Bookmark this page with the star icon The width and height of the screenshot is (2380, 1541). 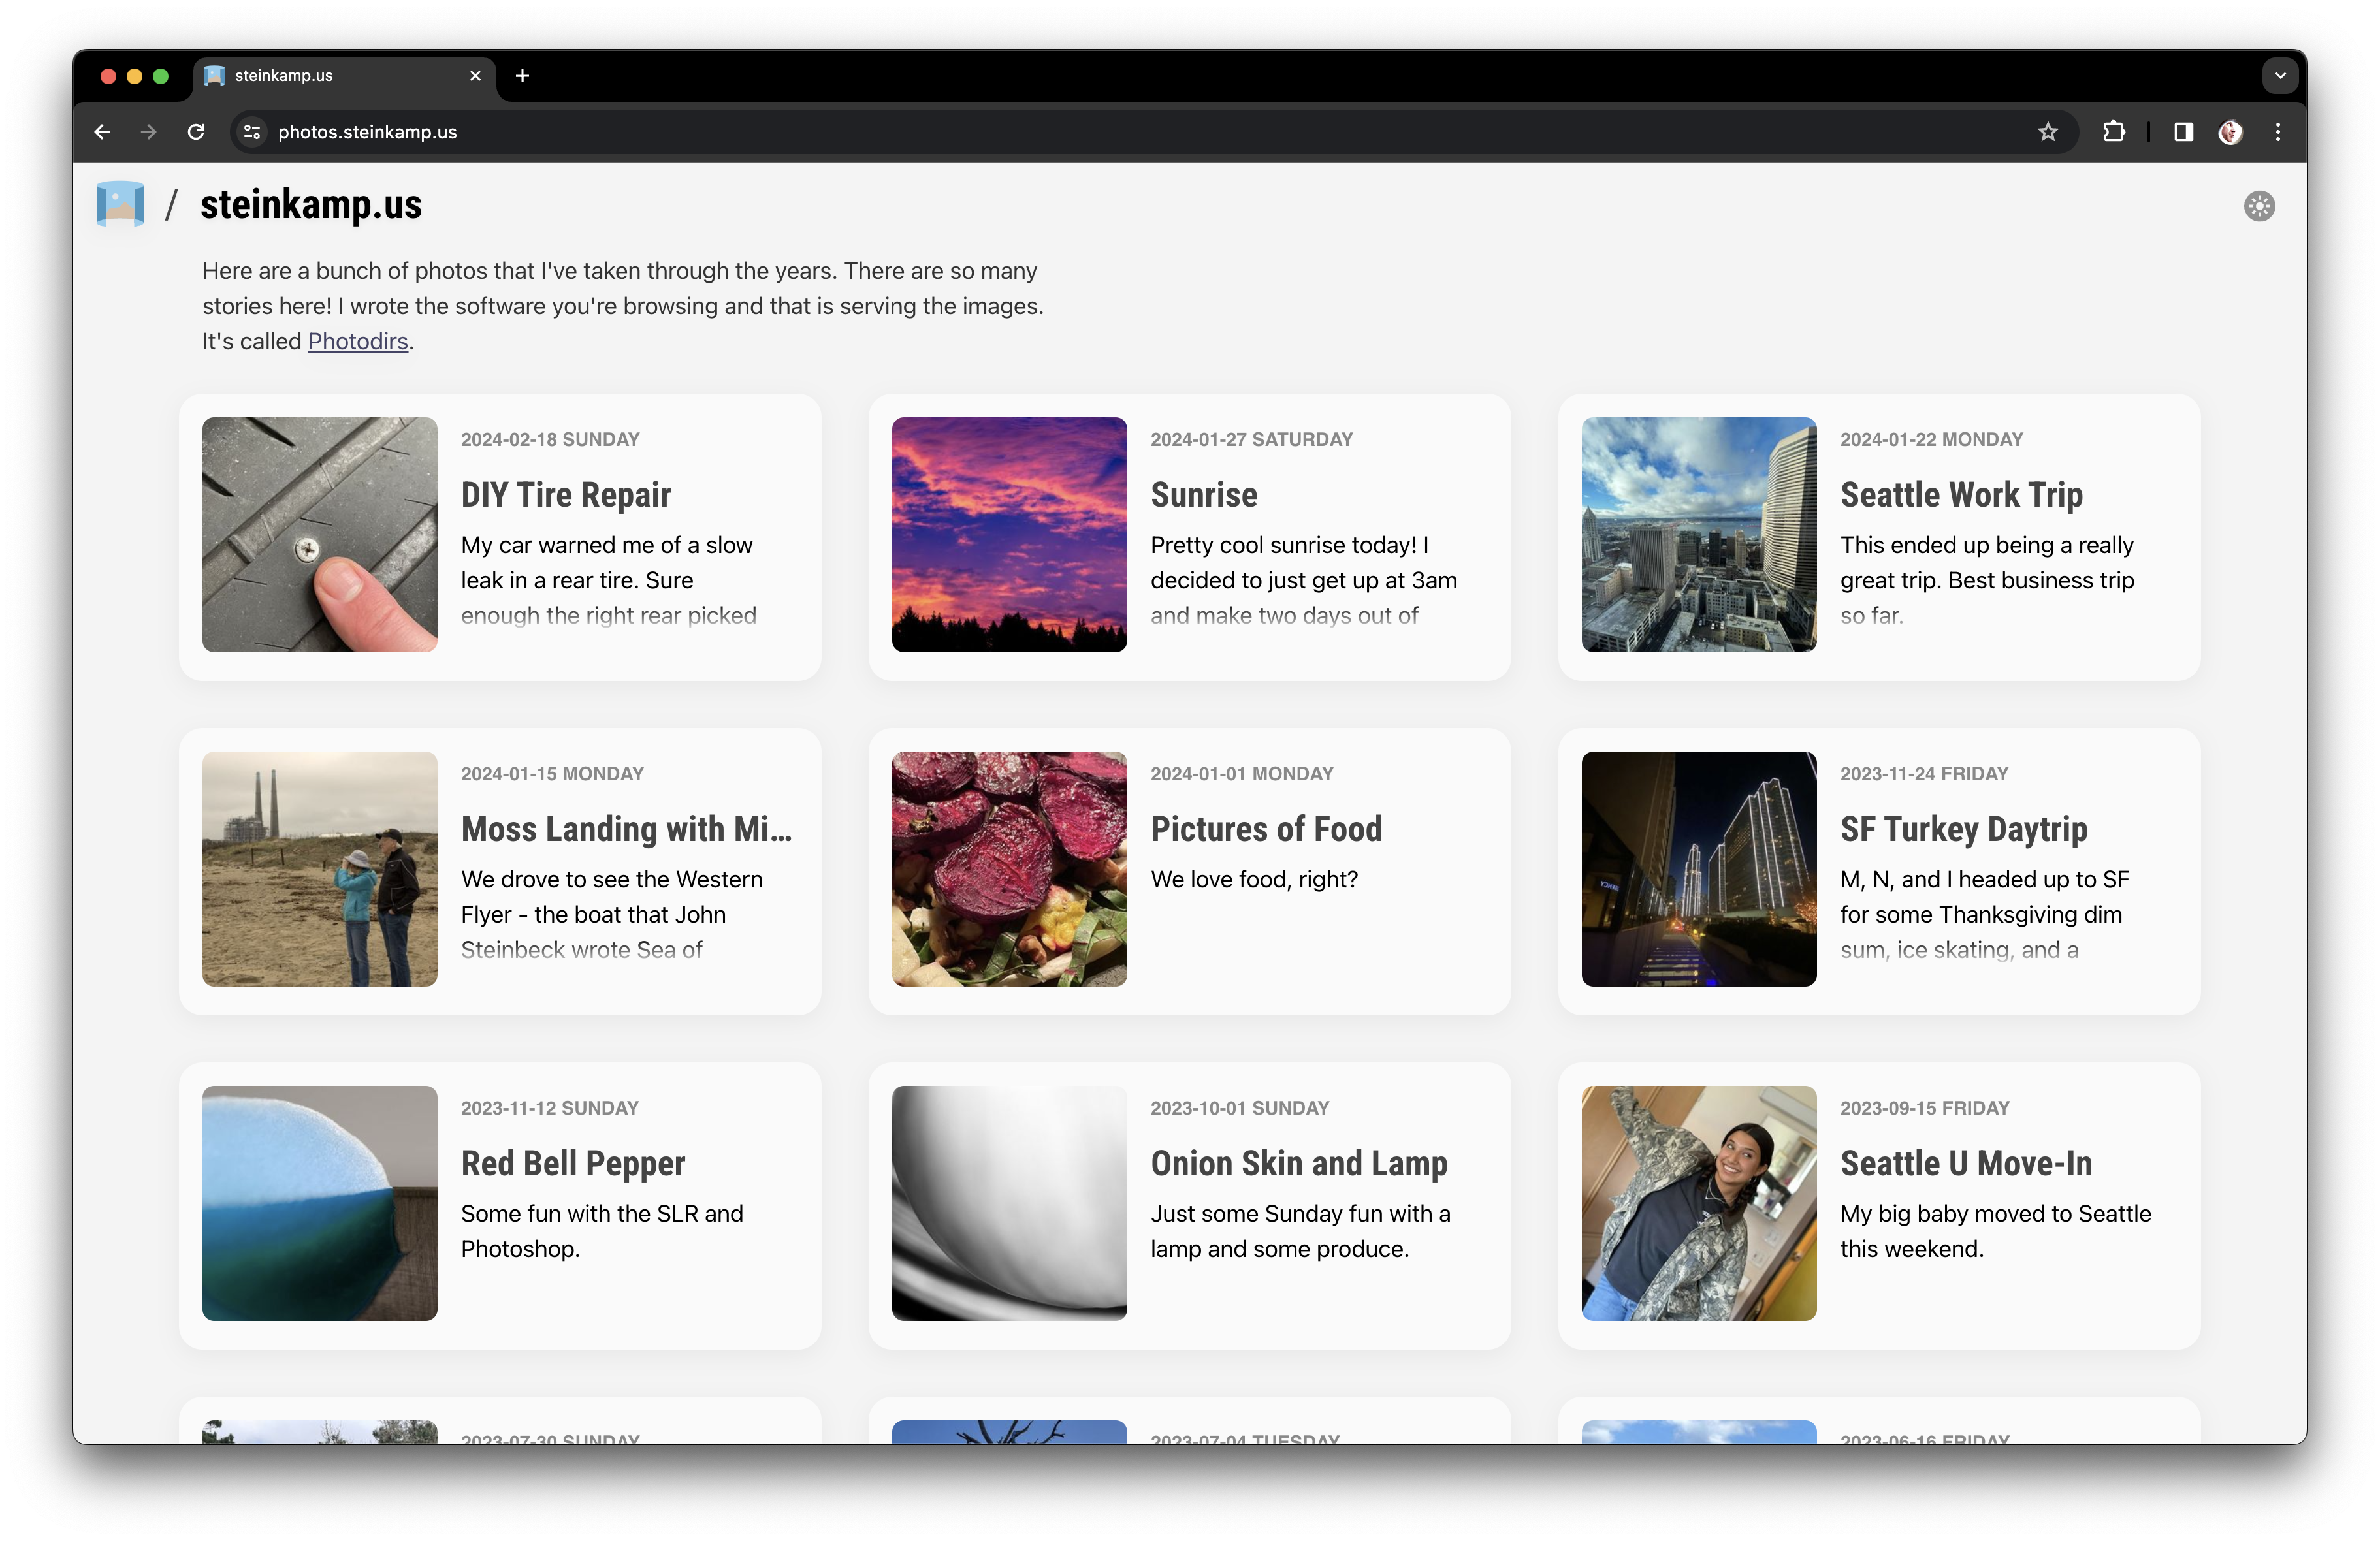[2047, 132]
